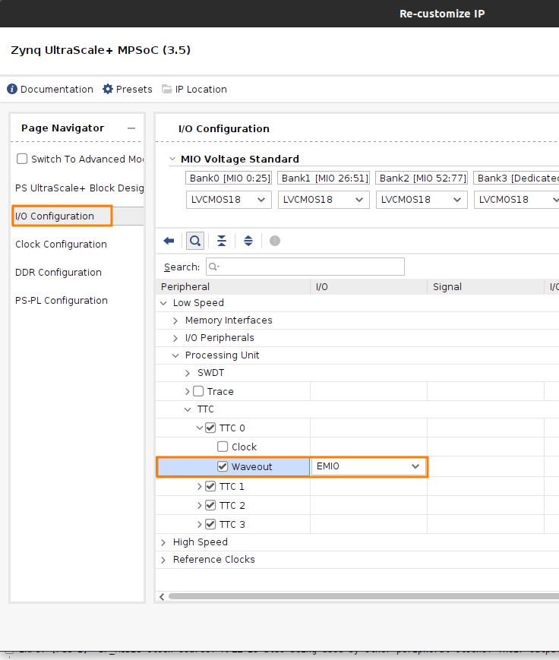
Task: Expand the High Speed node
Action: pyautogui.click(x=163, y=542)
